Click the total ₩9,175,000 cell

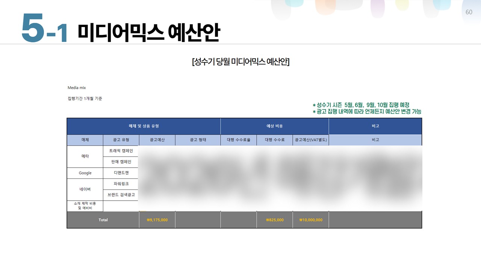pyautogui.click(x=157, y=220)
